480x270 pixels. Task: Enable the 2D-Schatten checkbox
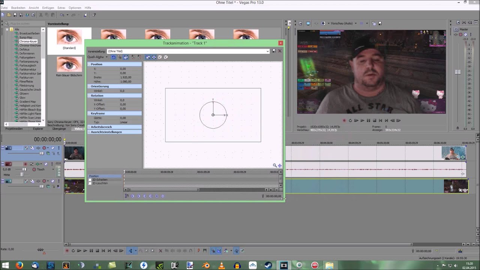pyautogui.click(x=90, y=180)
